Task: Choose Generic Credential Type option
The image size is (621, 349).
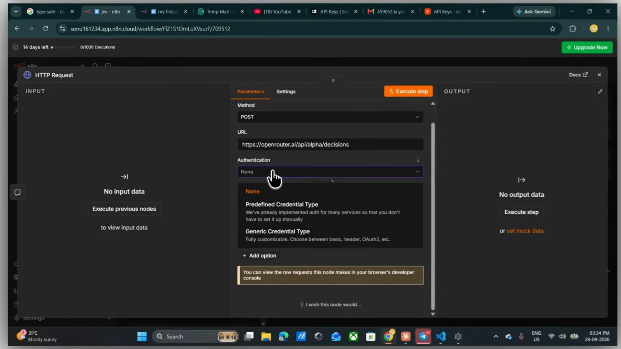Action: [x=330, y=235]
